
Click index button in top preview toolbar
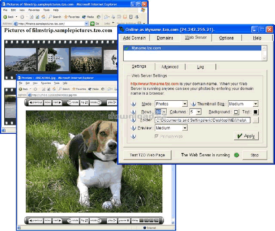(x=48, y=102)
